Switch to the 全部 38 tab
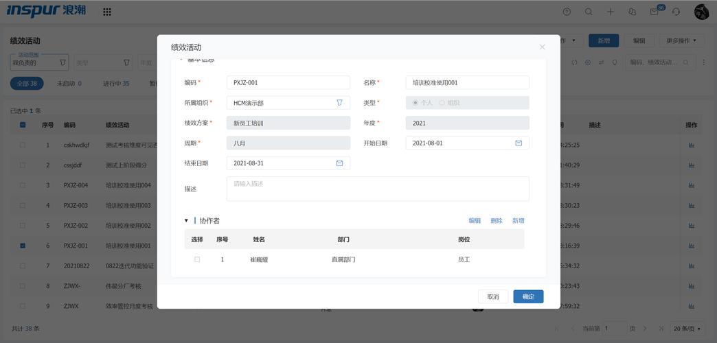Viewport: 717px width, 343px height. [27, 84]
